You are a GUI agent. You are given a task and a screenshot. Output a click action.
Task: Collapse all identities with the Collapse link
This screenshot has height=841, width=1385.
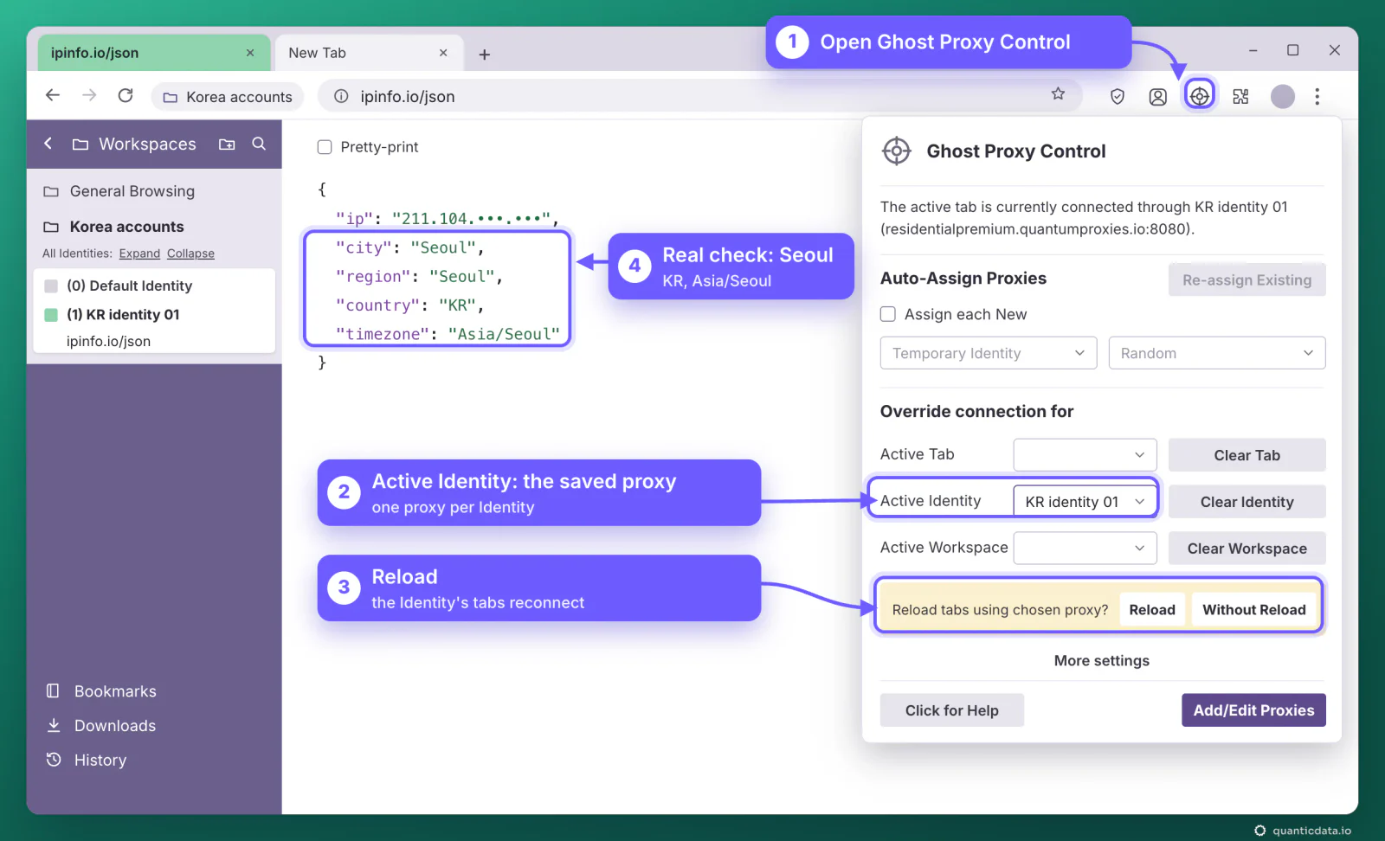pyautogui.click(x=190, y=254)
